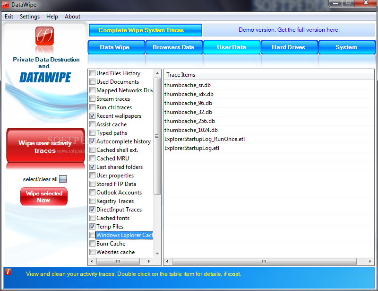Uncheck Last shared folders
The image size is (378, 291).
pyautogui.click(x=92, y=167)
